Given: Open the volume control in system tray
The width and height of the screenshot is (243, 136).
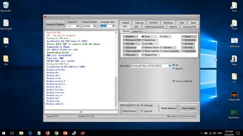Looking at the screenshot, I should (x=215, y=133).
